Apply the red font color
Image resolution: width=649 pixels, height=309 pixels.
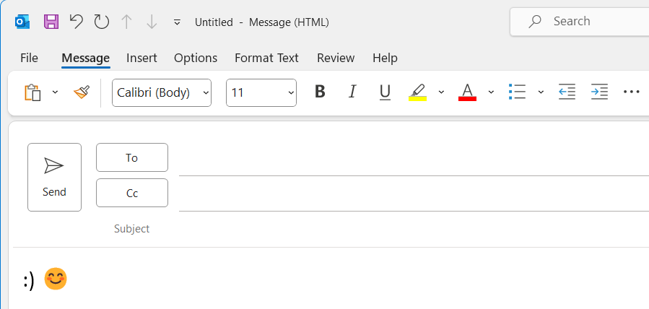467,92
